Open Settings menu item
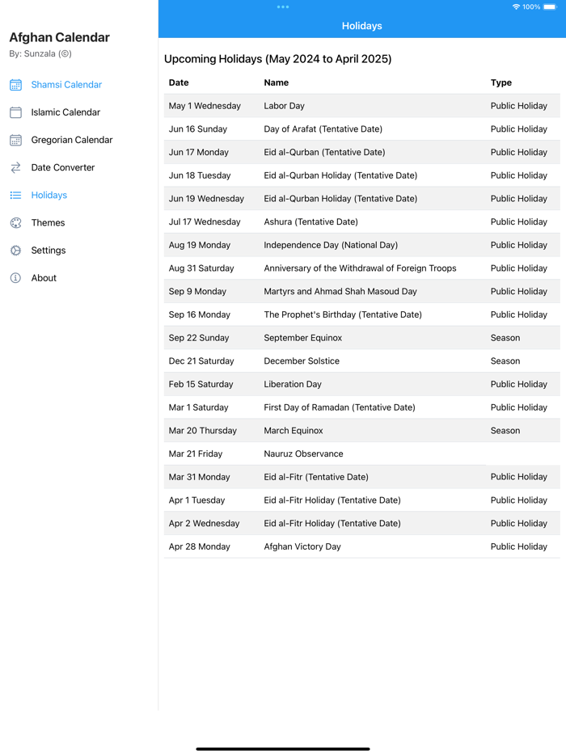566x755 pixels. coord(49,251)
